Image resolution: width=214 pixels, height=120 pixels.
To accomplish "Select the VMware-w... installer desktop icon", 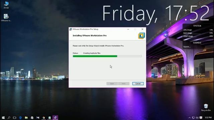I will 6,18.
